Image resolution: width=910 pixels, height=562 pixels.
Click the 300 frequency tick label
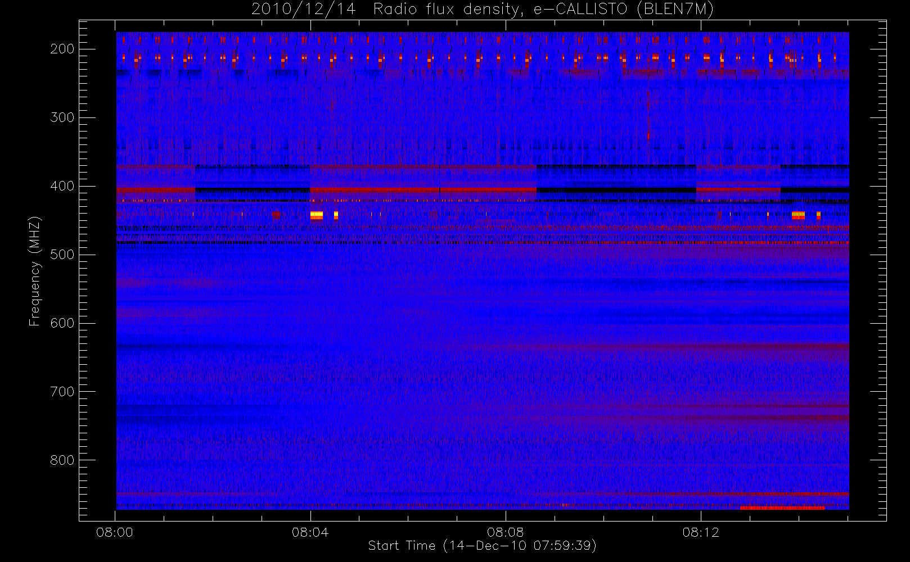[x=62, y=117]
